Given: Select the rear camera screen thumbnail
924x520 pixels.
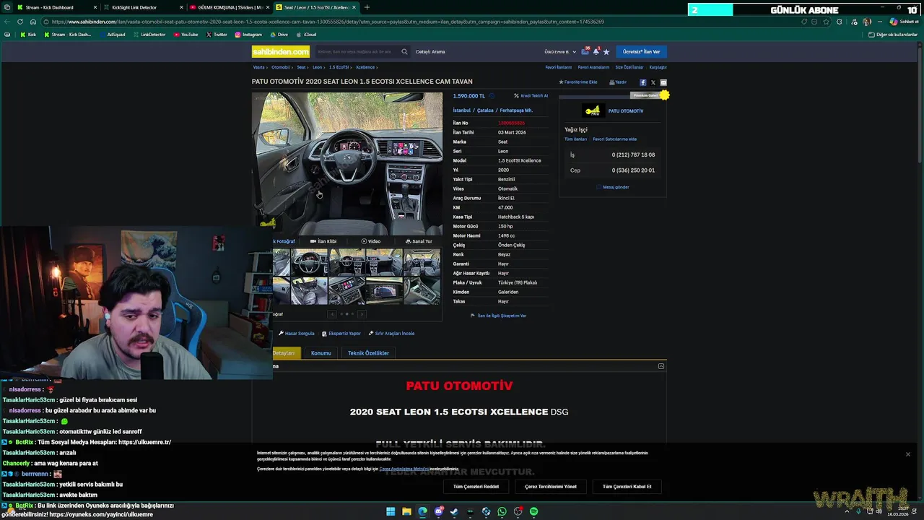Looking at the screenshot, I should pyautogui.click(x=384, y=290).
